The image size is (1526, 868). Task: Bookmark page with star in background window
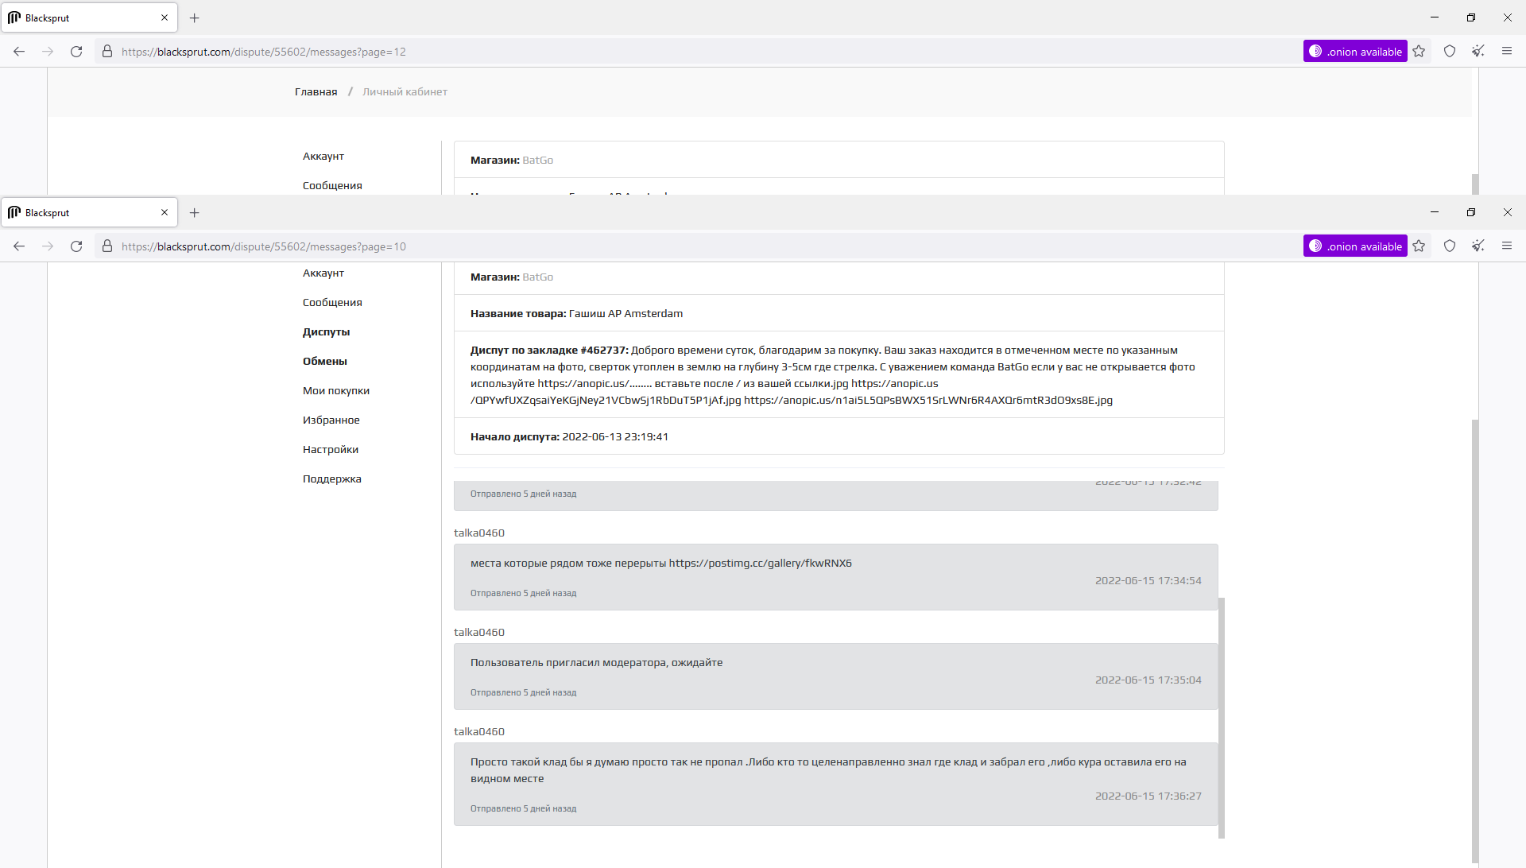(1419, 52)
